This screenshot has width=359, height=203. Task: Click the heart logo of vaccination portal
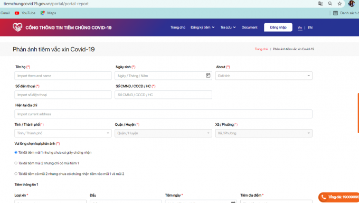(17, 27)
